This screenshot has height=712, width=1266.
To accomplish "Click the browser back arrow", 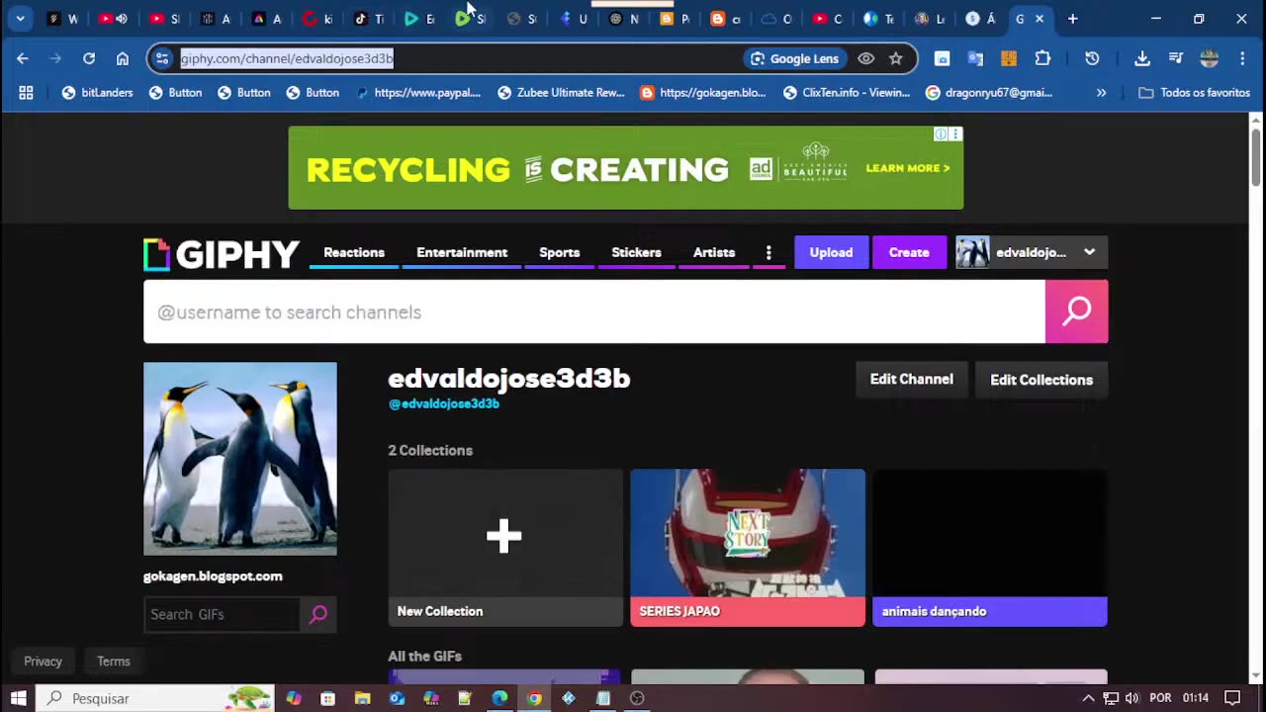I will [x=23, y=58].
